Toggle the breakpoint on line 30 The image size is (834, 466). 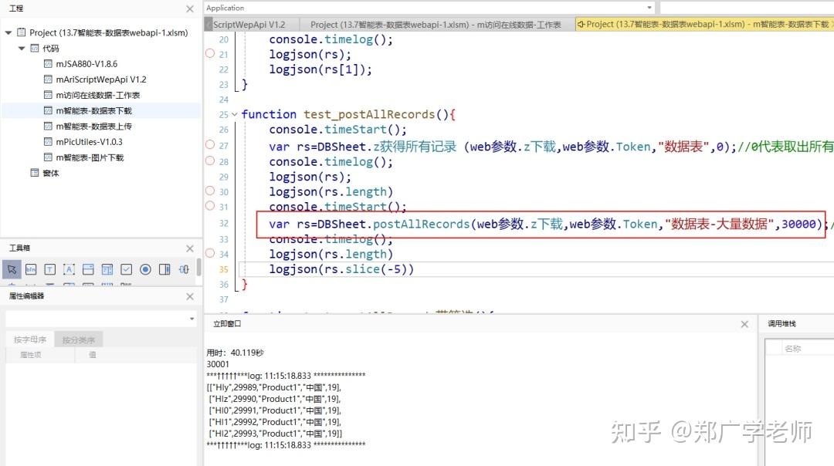[209, 191]
